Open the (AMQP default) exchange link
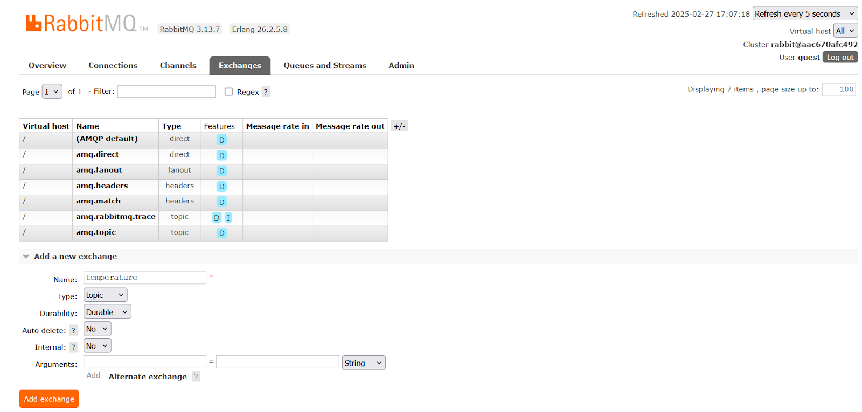862x412 pixels. coord(107,139)
